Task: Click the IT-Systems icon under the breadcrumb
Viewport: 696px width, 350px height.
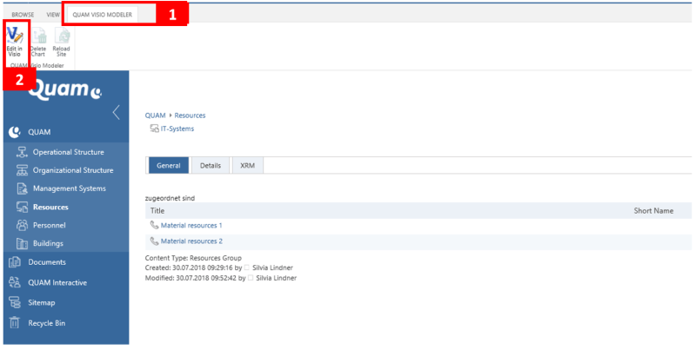Action: click(154, 129)
